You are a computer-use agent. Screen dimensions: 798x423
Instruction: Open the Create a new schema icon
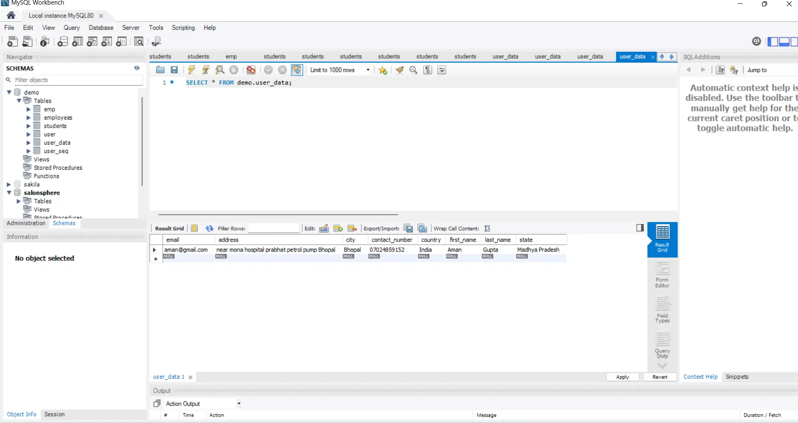(63, 41)
